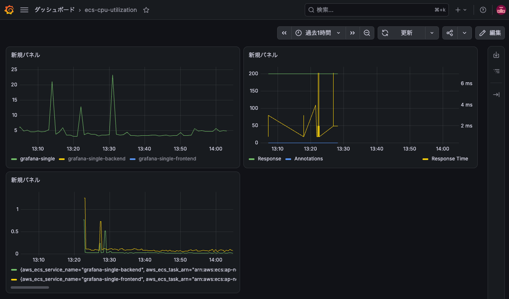Viewport: 509px width, 299px height.
Task: Toggle grafana-single legend series
Action: click(x=37, y=159)
